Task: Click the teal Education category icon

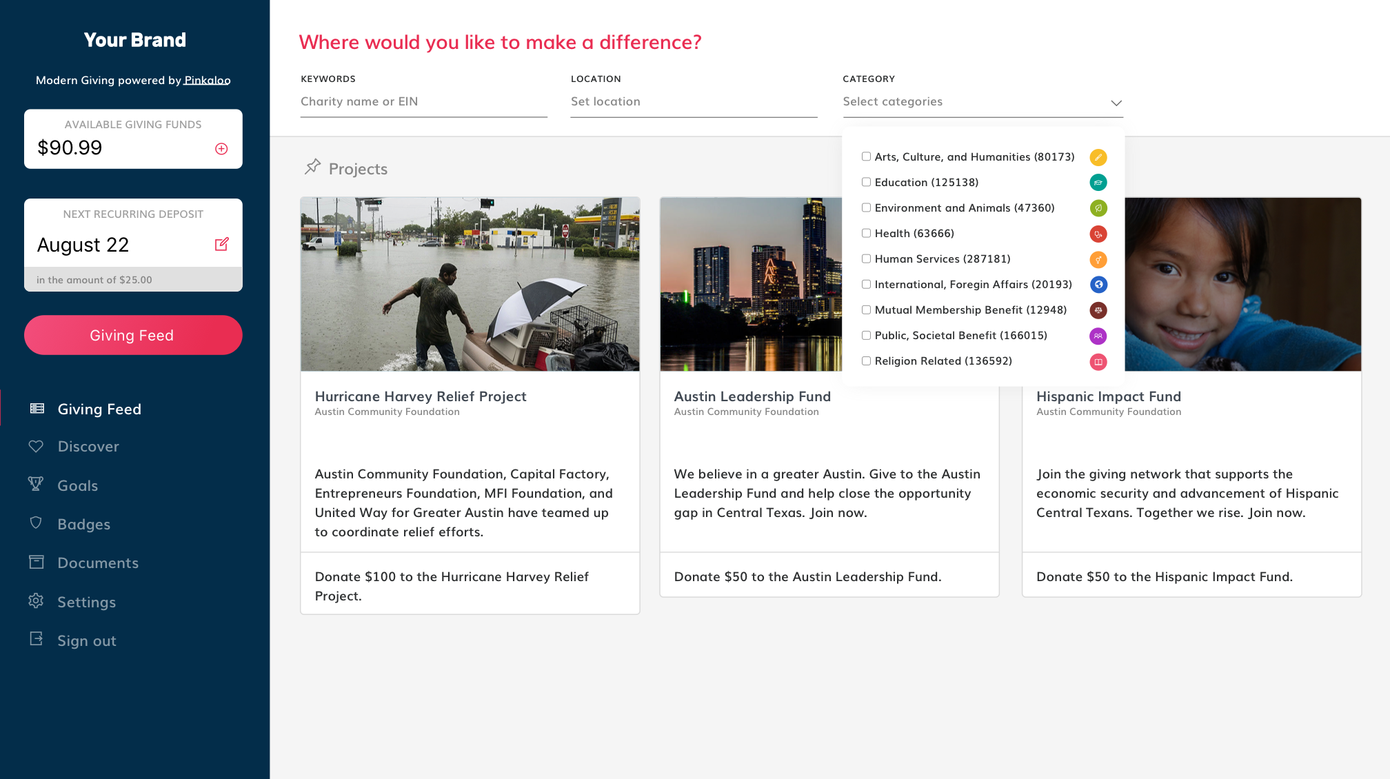Action: [1098, 183]
